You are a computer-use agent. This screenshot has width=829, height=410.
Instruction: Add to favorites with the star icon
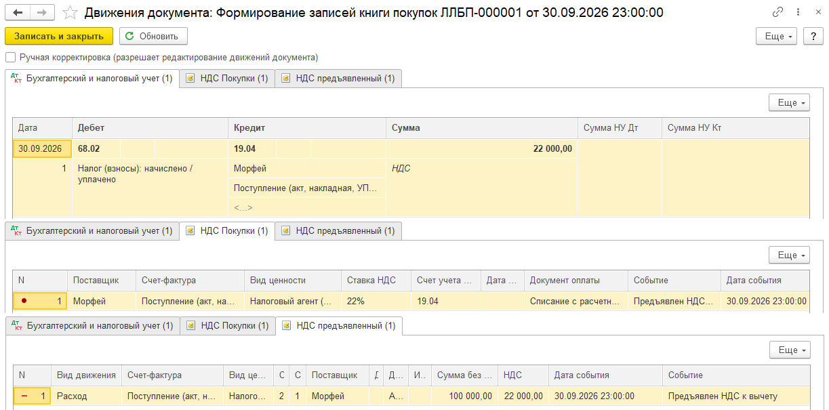(x=69, y=12)
